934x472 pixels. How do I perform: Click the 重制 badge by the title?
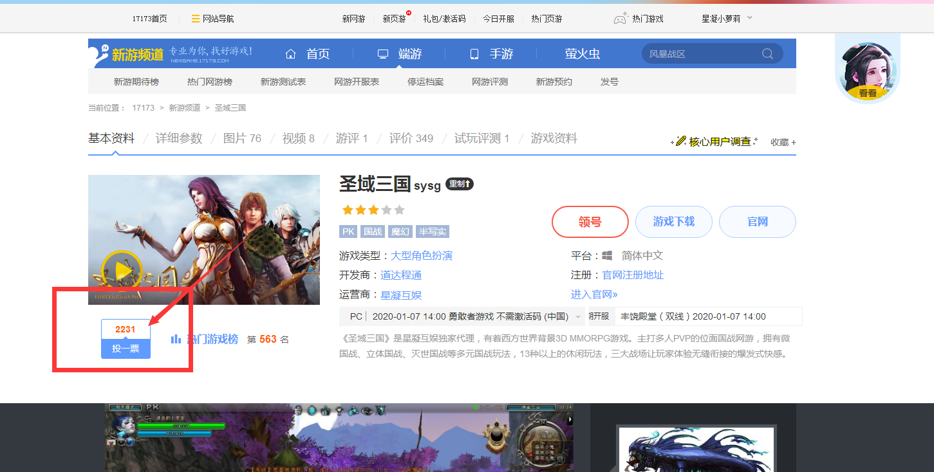tap(460, 184)
